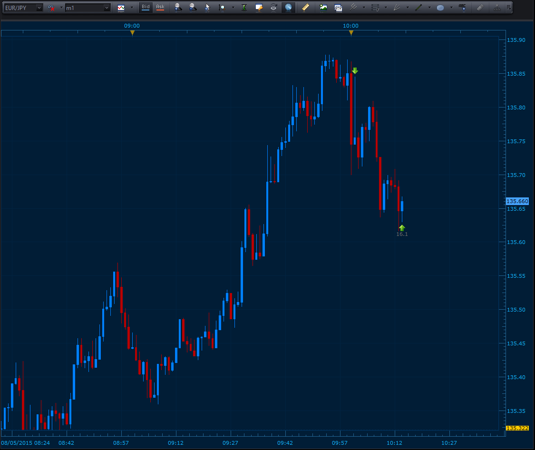Click the ruler measurement tool
This screenshot has height=450, width=535.
coord(305,8)
